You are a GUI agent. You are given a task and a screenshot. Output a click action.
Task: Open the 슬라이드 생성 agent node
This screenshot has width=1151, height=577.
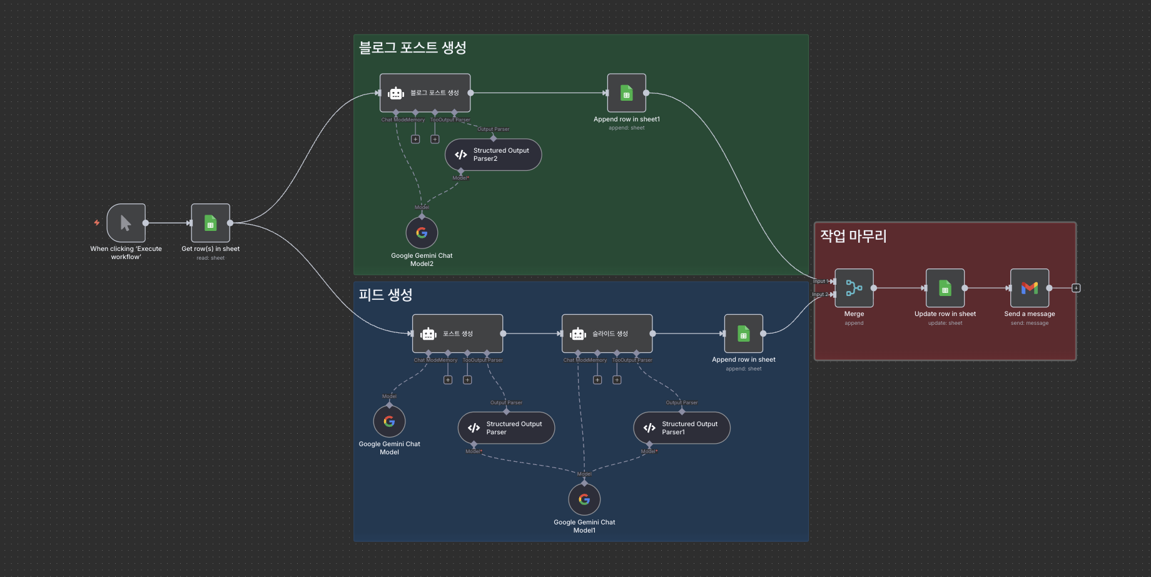(607, 334)
